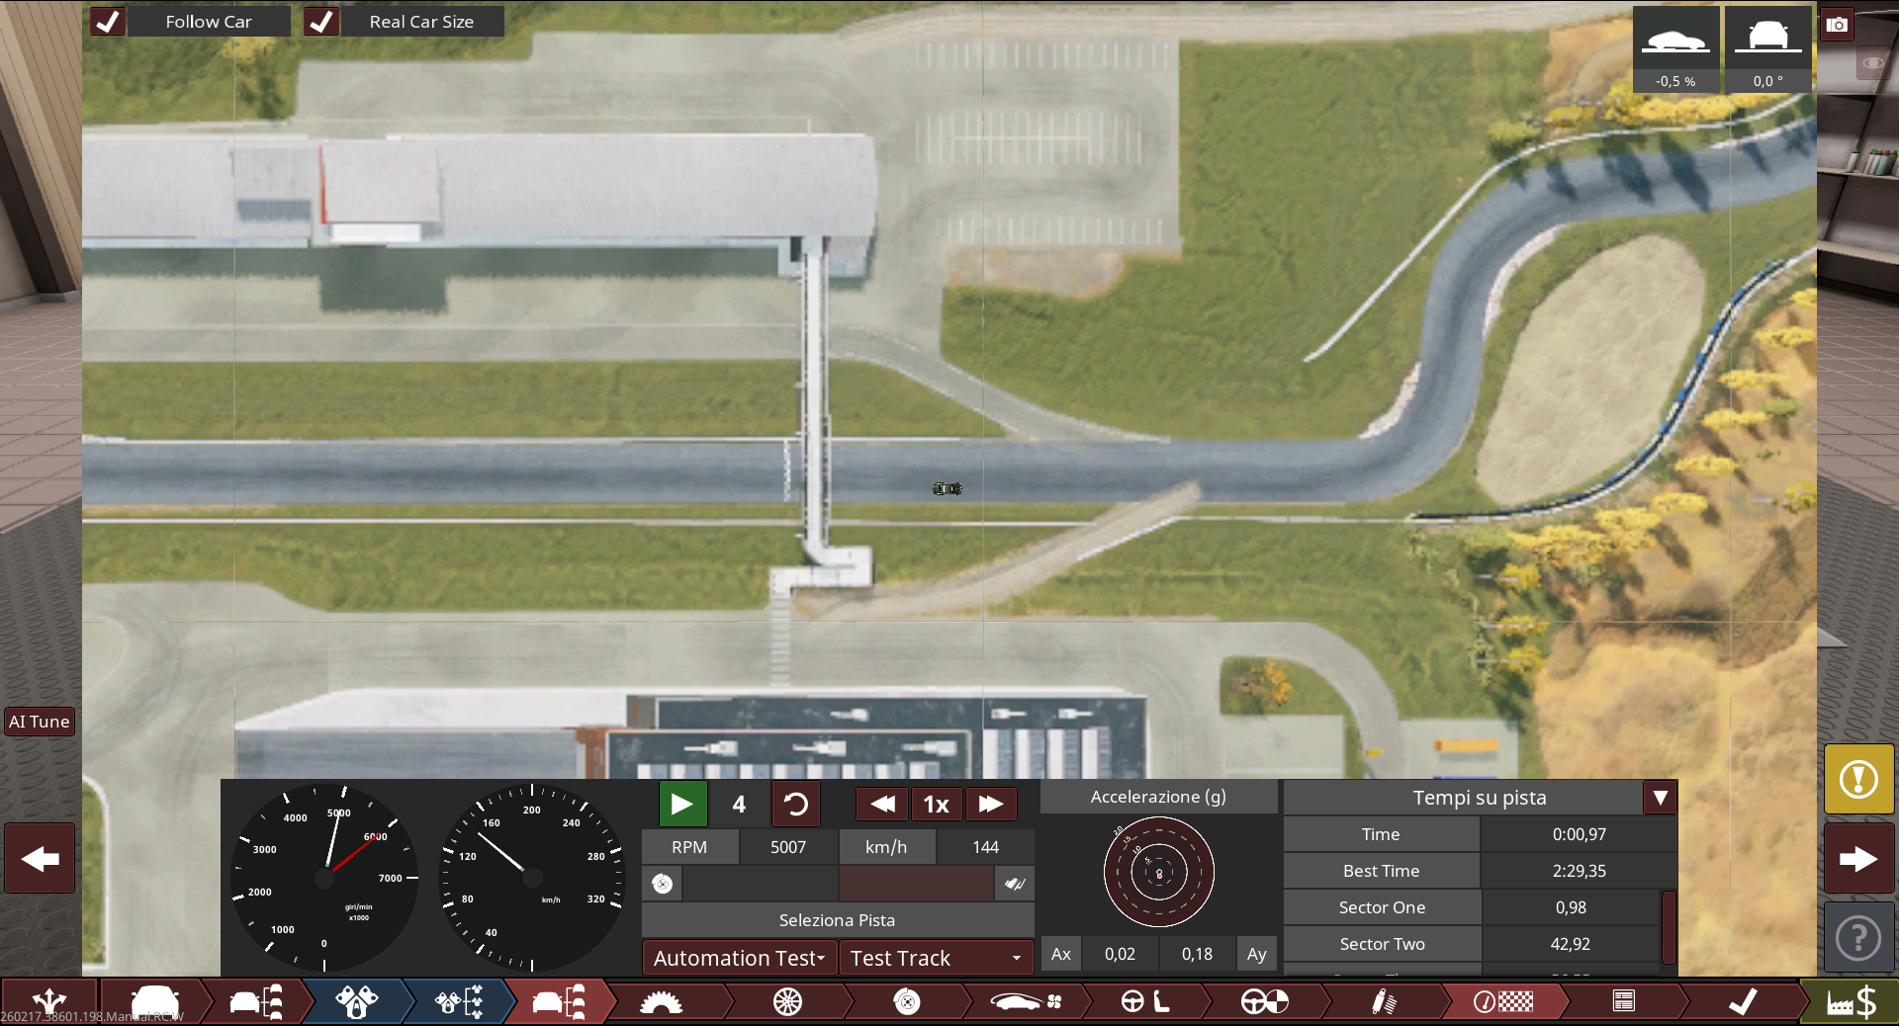Open the AI Tune panel
The width and height of the screenshot is (1899, 1026).
(x=40, y=722)
